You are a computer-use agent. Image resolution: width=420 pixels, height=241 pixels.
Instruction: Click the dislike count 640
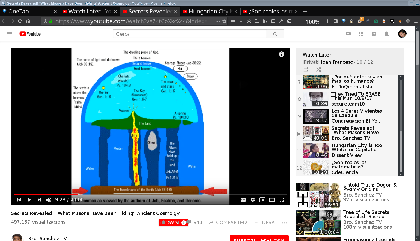[198, 223]
